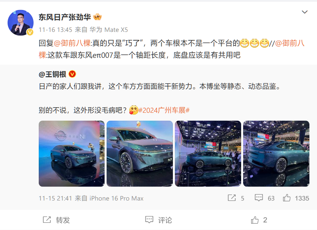Open the 东风日产张劲华 username link
This screenshot has height=230, width=317.
[x=65, y=18]
